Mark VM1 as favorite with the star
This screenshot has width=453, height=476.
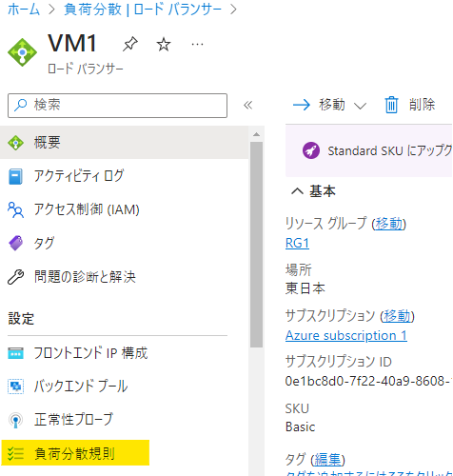pos(164,44)
